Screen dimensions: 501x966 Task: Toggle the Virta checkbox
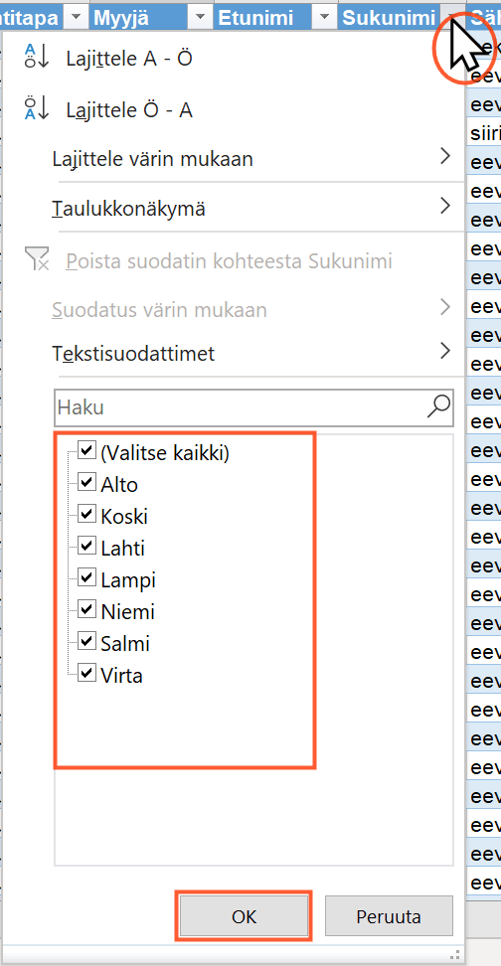[x=86, y=672]
